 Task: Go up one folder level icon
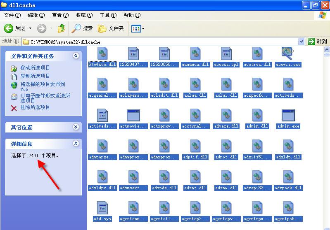pyautogui.click(x=62, y=28)
